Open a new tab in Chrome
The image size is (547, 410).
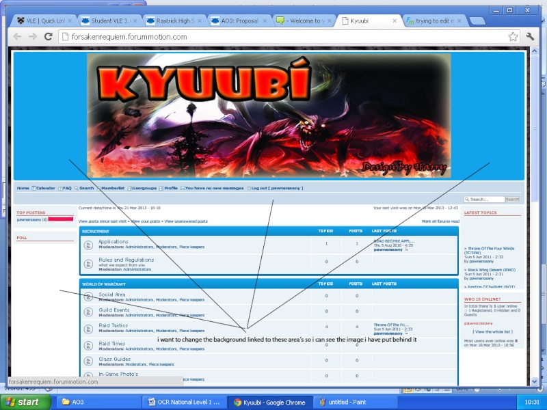tap(477, 21)
